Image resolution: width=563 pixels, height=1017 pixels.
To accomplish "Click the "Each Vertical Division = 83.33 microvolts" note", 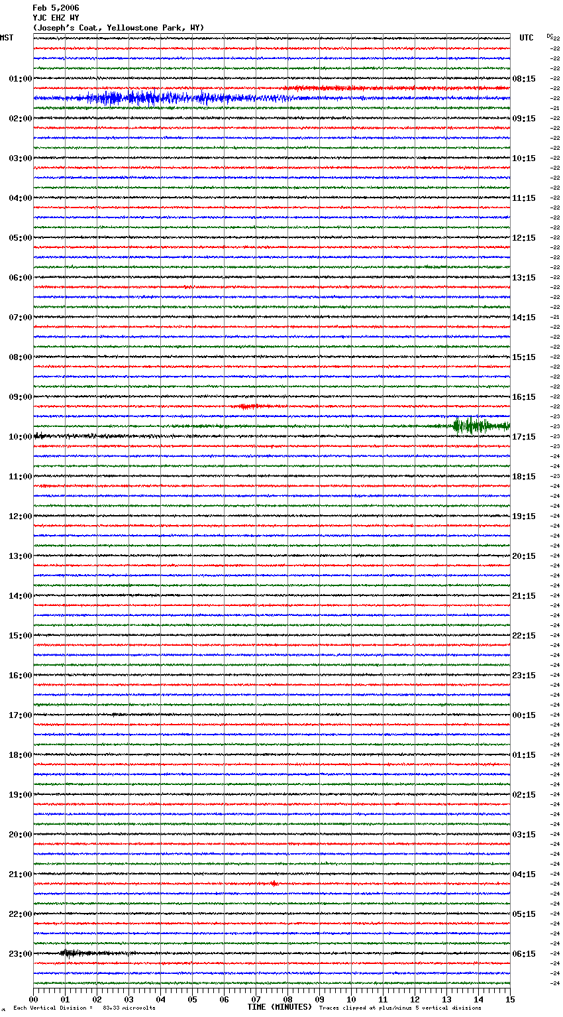I will click(84, 1008).
